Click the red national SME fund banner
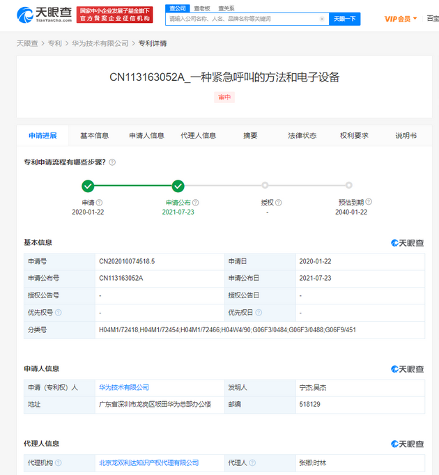This screenshot has width=439, height=475. tap(114, 15)
